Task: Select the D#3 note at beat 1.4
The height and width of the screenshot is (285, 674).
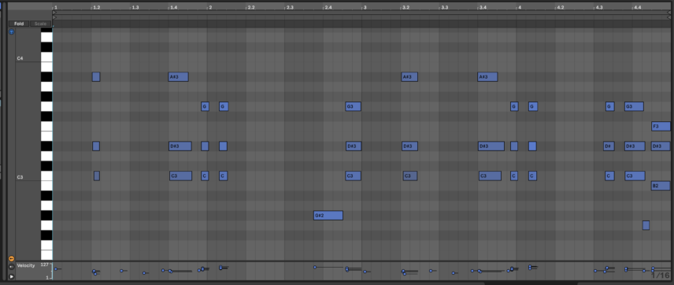Action: (x=180, y=146)
